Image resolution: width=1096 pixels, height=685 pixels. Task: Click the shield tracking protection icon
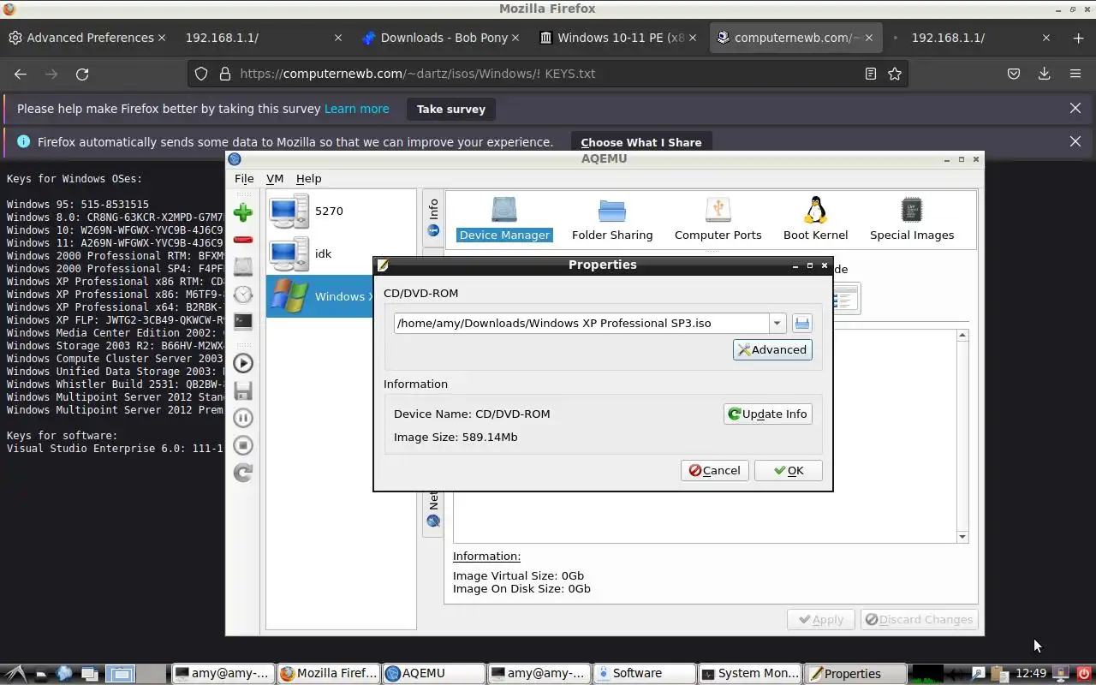pos(201,74)
